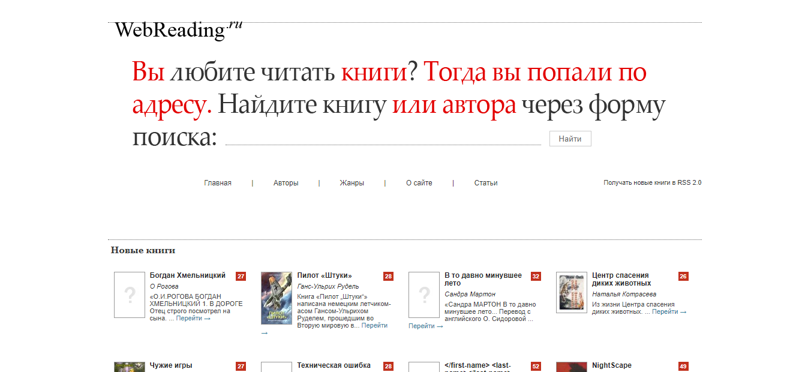Open the О сайте menu item
The image size is (796, 372).
click(x=419, y=183)
